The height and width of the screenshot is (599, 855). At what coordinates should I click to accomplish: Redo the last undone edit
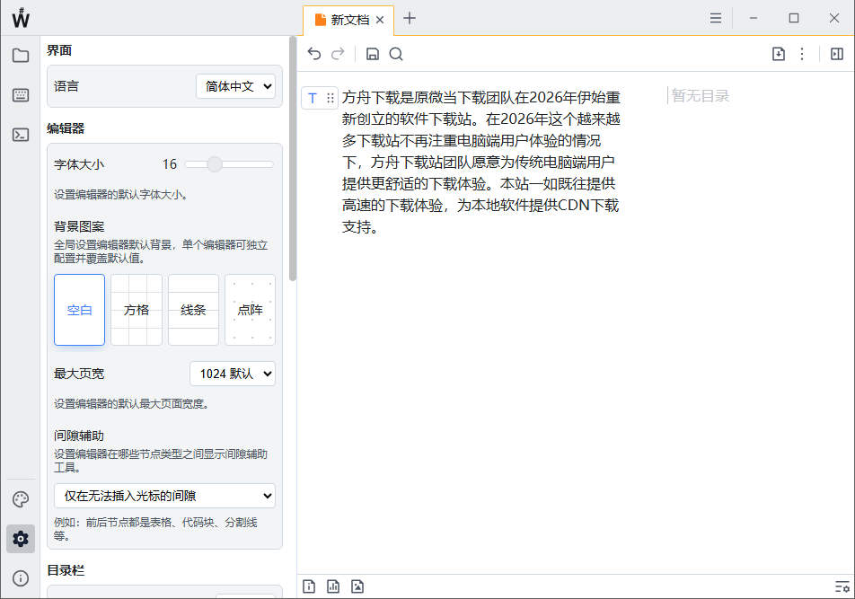[338, 53]
